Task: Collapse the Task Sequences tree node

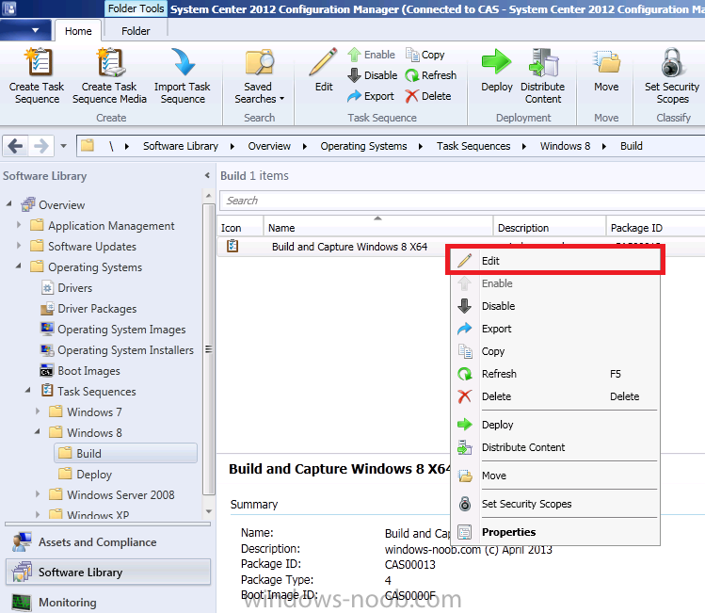Action: [28, 390]
